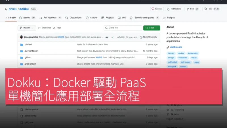Select the buildpack topic tag
This screenshot has width=227, height=128.
[x=172, y=67]
